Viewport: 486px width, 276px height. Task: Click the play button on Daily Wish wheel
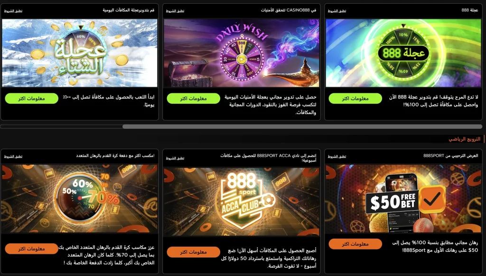click(x=242, y=59)
